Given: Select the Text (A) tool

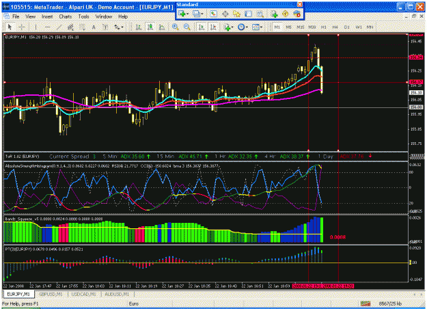Looking at the screenshot, I should pyautogui.click(x=94, y=27).
